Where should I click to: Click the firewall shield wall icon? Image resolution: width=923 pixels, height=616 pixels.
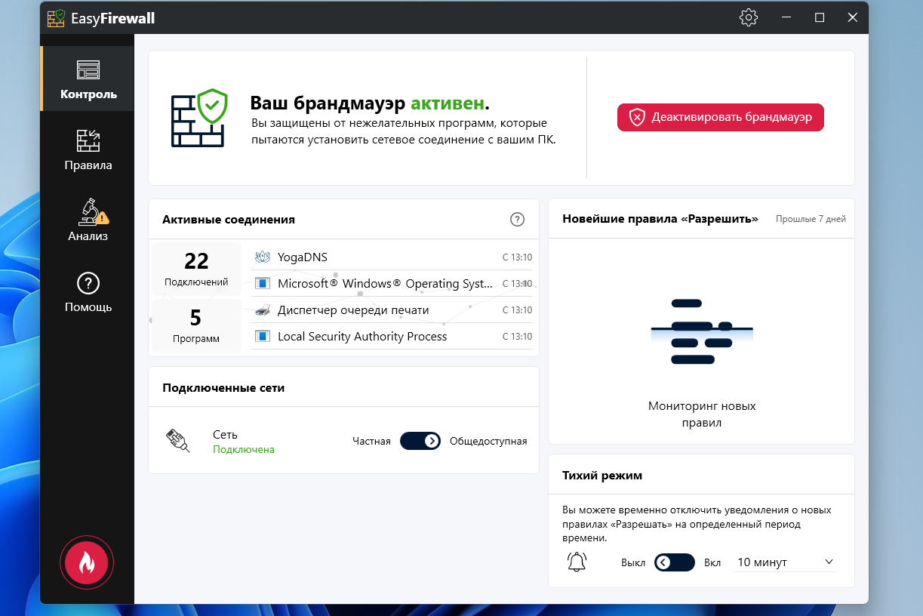pyautogui.click(x=198, y=119)
